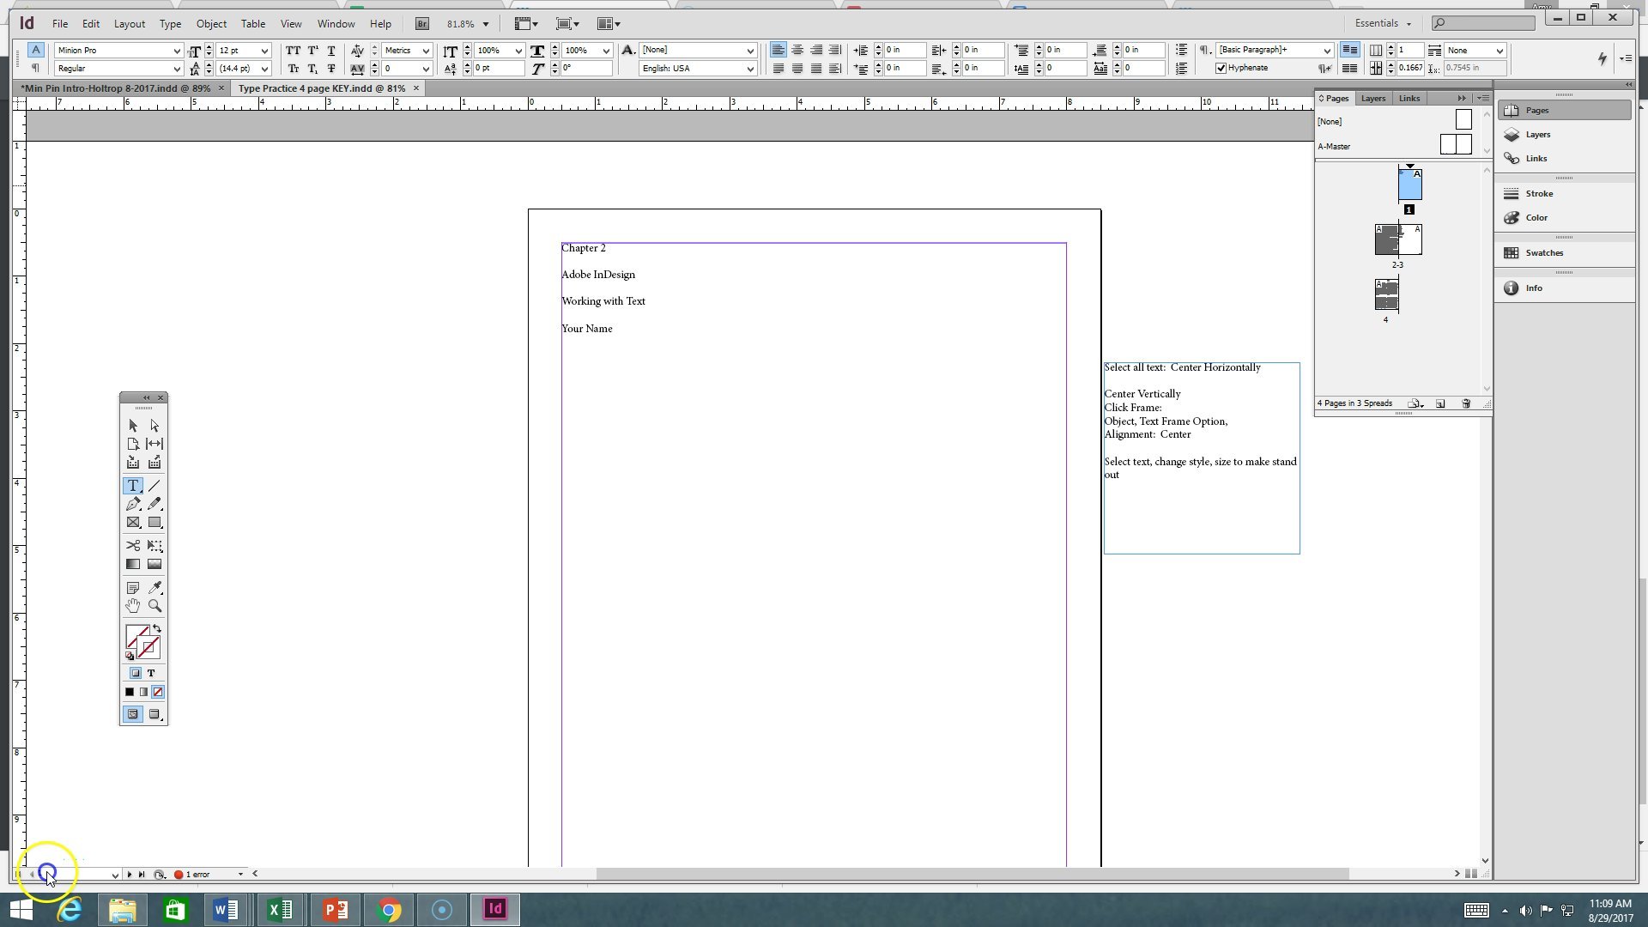The height and width of the screenshot is (927, 1648).
Task: Choose the Line tool
Action: [154, 486]
